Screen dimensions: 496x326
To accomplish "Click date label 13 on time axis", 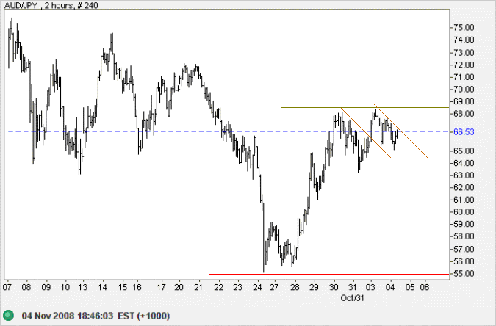I will coord(83,287).
